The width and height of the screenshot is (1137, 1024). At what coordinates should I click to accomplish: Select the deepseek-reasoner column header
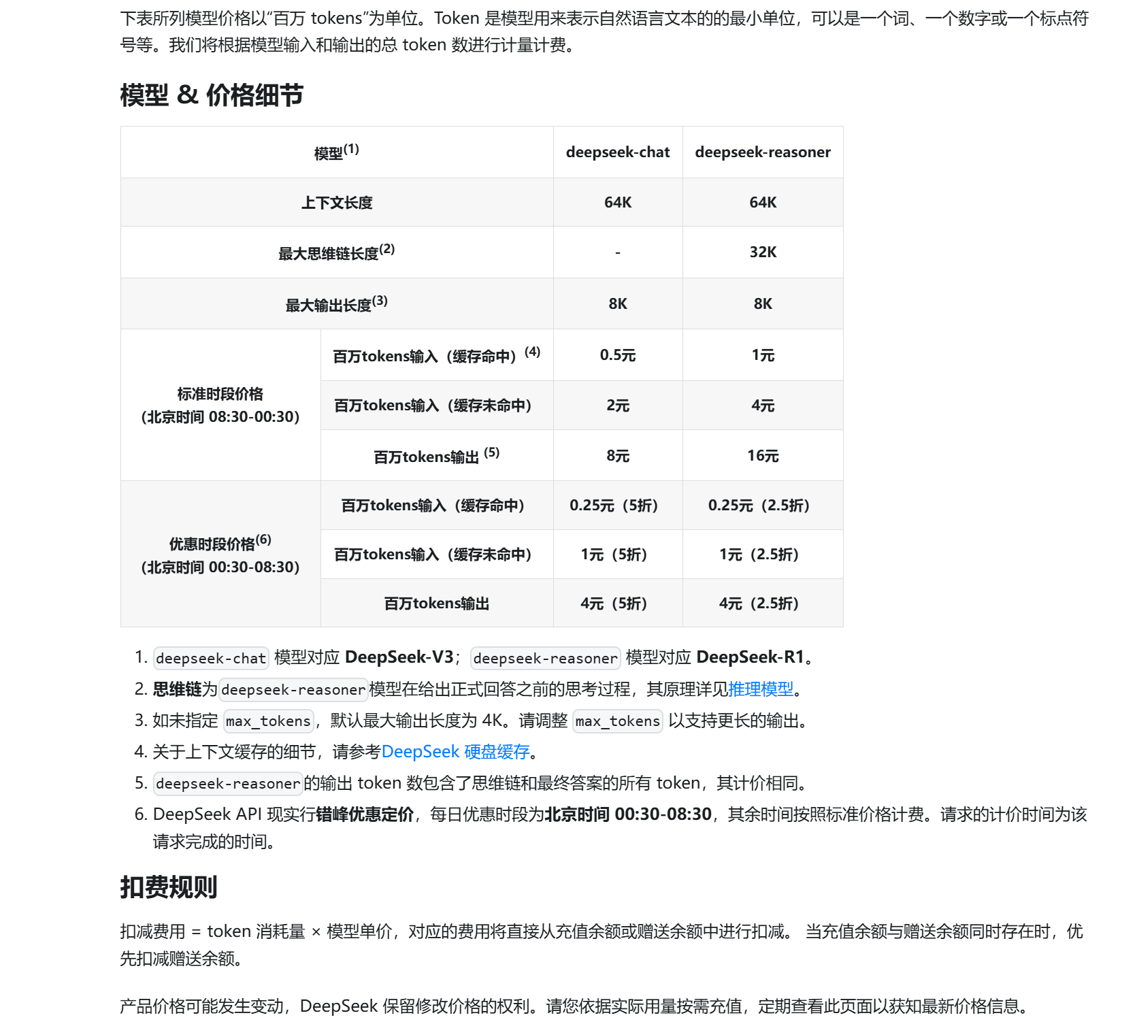[x=763, y=152]
